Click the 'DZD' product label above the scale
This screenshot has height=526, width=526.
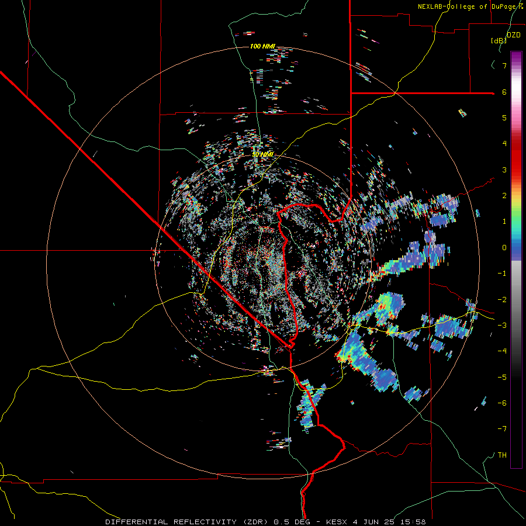click(514, 35)
